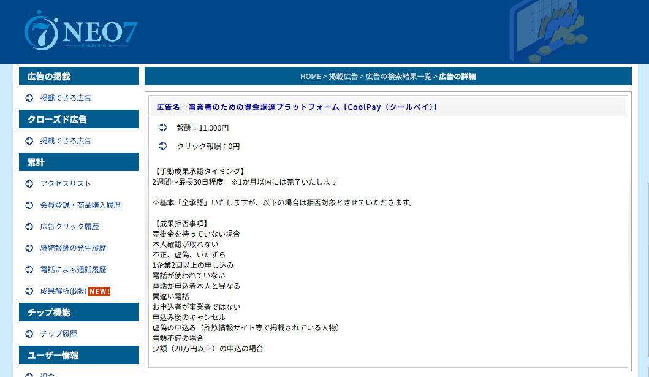Open 掲載できる広告 link under 広告の掲載
Viewport: 649px width, 377px height.
[66, 98]
